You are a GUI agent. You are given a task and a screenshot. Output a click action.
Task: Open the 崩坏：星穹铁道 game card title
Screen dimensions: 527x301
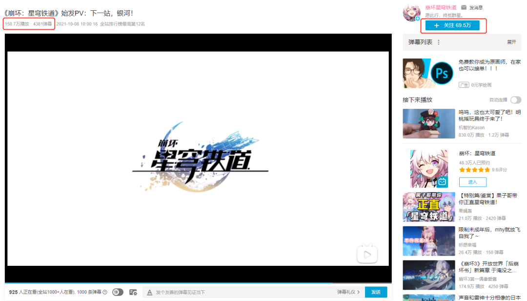(x=477, y=154)
